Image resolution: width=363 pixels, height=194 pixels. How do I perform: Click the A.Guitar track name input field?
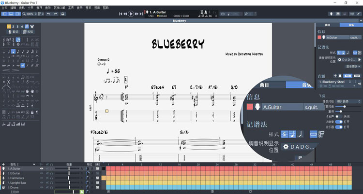[337, 37]
